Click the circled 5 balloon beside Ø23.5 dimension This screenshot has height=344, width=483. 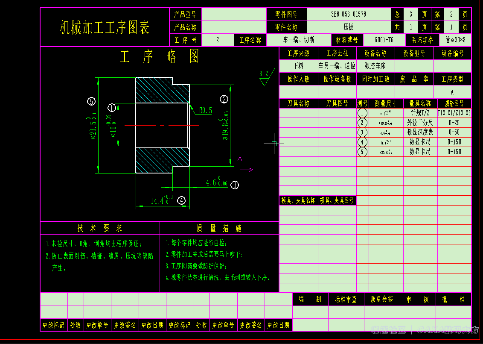pyautogui.click(x=91, y=101)
